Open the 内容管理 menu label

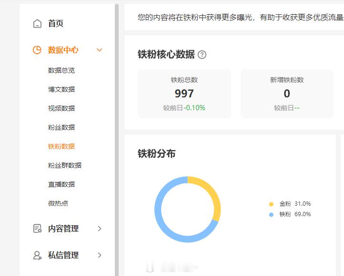pos(63,228)
